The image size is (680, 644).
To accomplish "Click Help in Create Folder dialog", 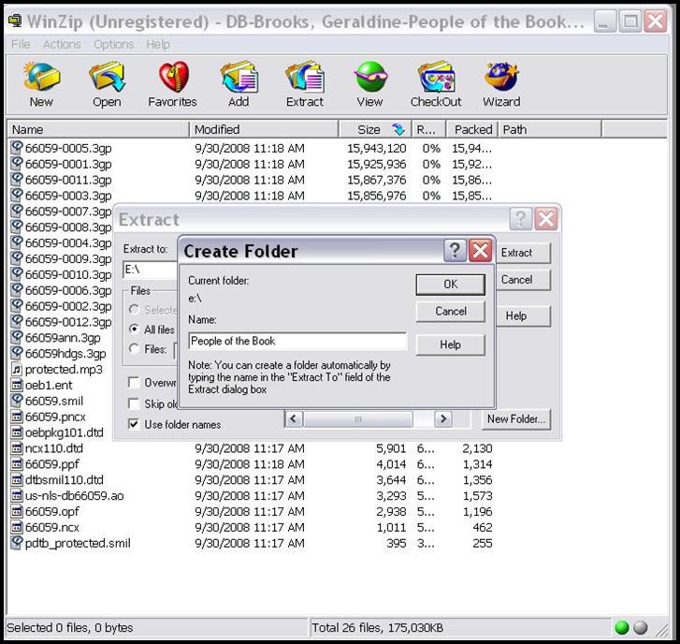I will pos(451,344).
